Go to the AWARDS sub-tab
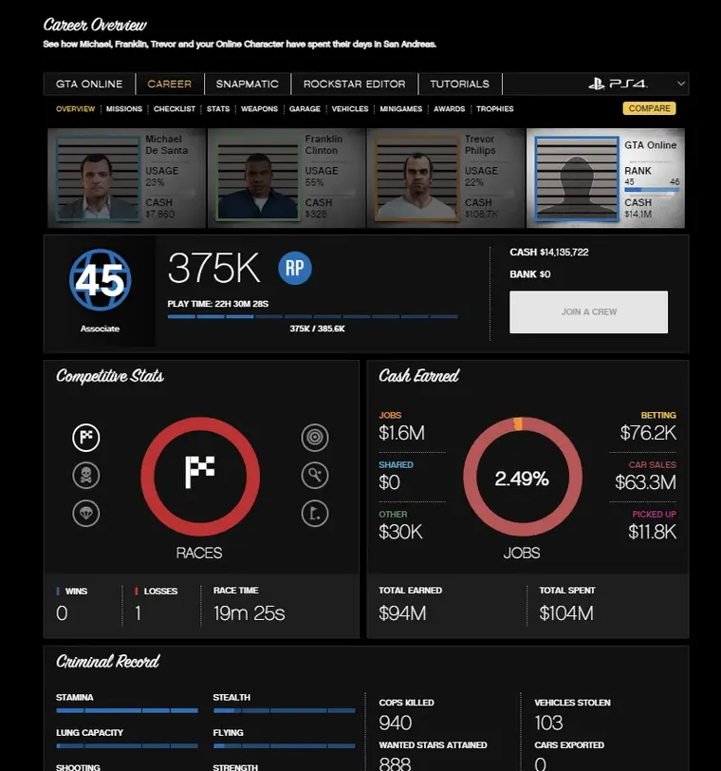721x771 pixels. point(449,108)
